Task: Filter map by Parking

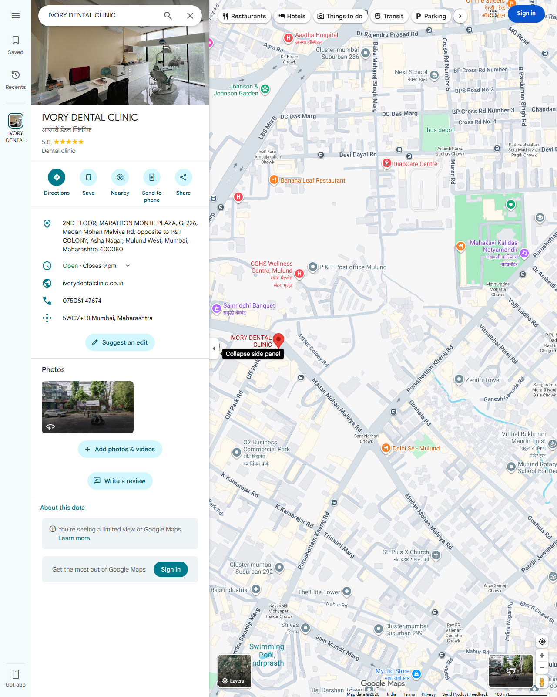Action: coord(431,16)
